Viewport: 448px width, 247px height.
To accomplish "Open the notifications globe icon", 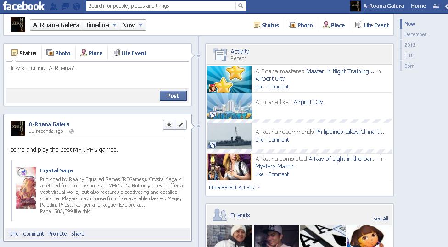I will coord(76,6).
